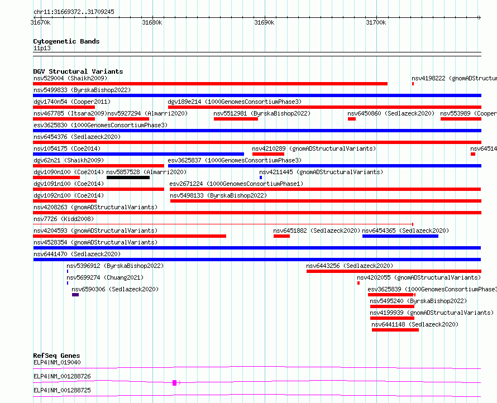Screen dimensions: 497x403
Task: Select the RefSeq Genes track title
Action: tap(56, 356)
